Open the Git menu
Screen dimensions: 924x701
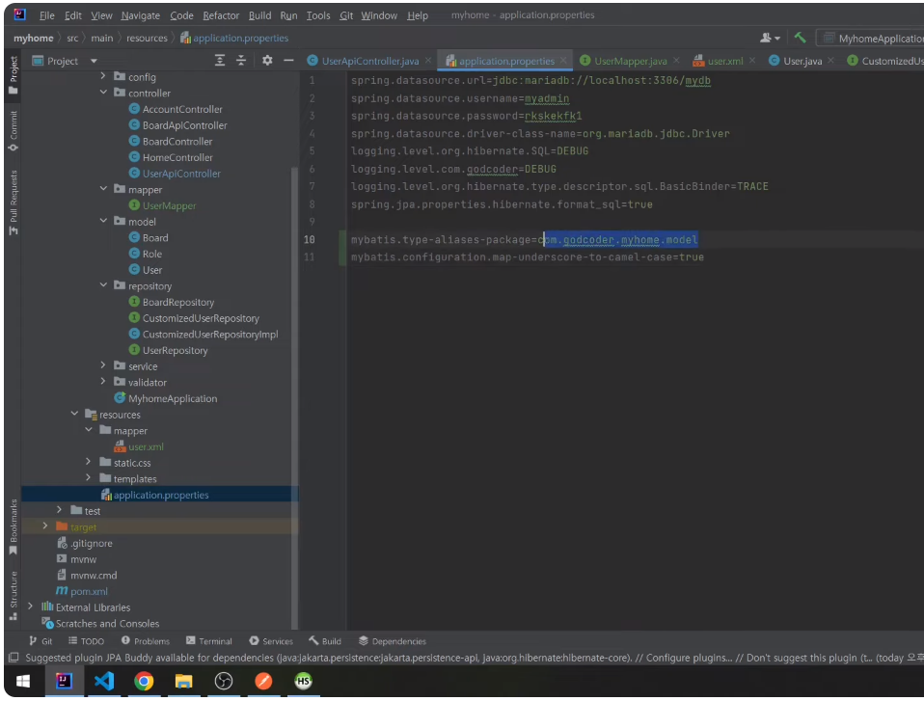click(x=346, y=15)
